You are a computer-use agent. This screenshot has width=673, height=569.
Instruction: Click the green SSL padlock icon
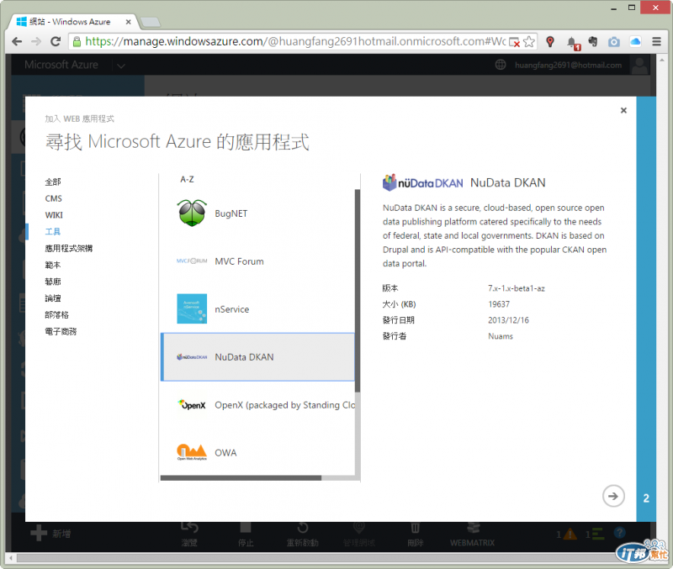pyautogui.click(x=77, y=41)
